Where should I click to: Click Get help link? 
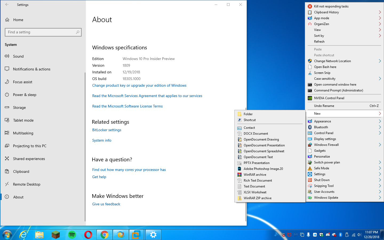click(99, 177)
